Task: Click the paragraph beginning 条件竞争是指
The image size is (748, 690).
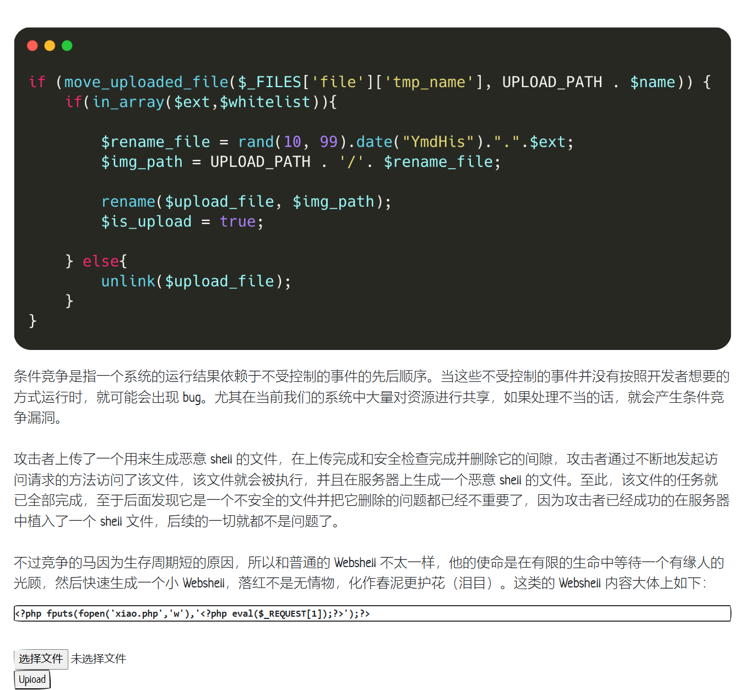Action: pos(372,397)
